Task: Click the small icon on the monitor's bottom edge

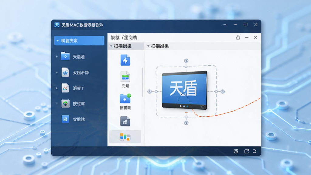Action: point(203,107)
